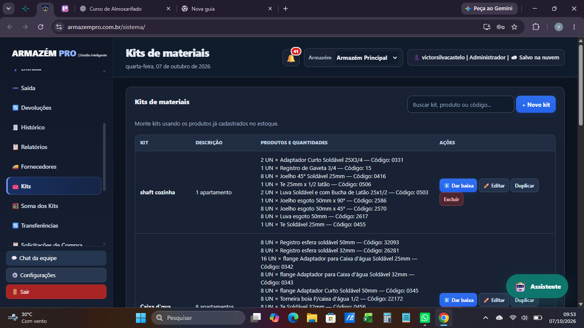Click the Histórico document icon
Screen dimensions: 584x328
(x=15, y=127)
